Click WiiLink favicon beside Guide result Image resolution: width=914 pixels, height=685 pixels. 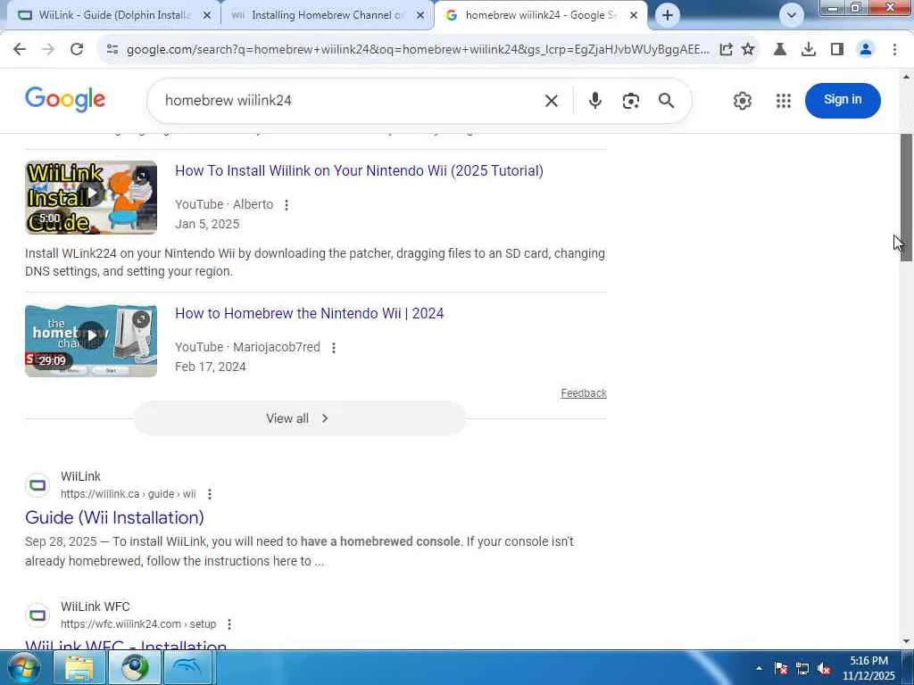point(37,484)
